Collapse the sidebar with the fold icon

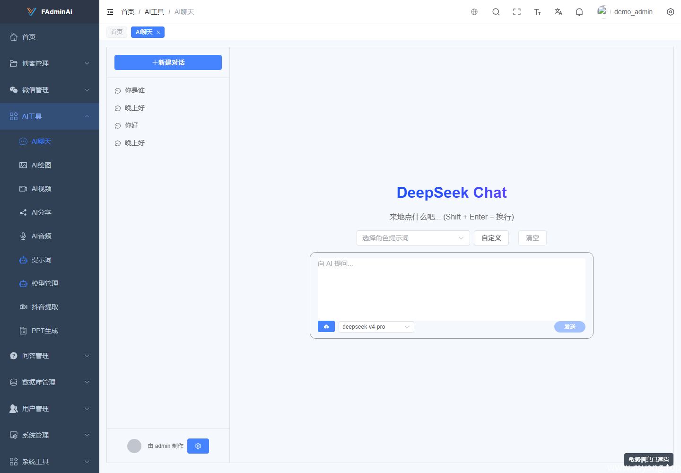click(110, 12)
